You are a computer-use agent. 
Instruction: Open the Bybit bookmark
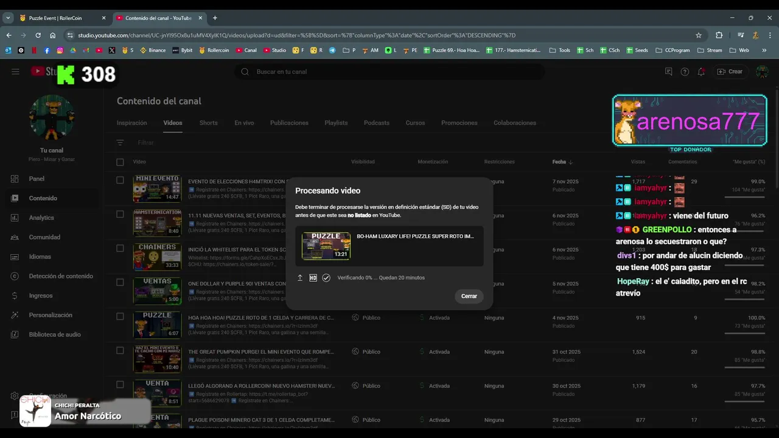[x=183, y=50]
